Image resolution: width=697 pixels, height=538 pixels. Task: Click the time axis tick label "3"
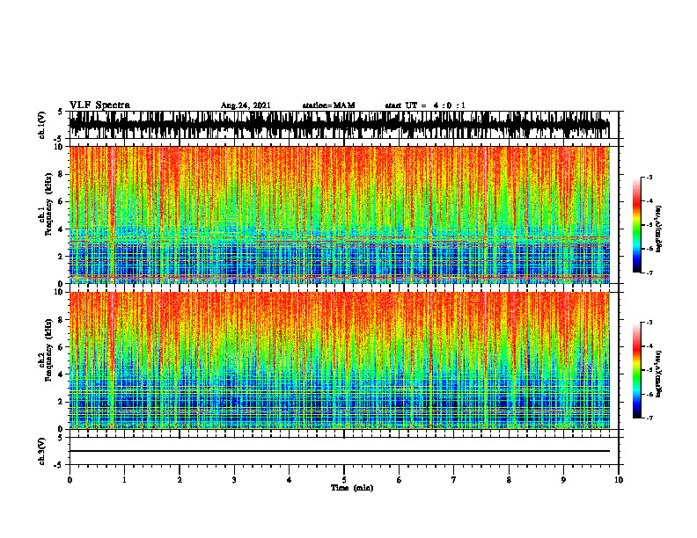coord(234,480)
